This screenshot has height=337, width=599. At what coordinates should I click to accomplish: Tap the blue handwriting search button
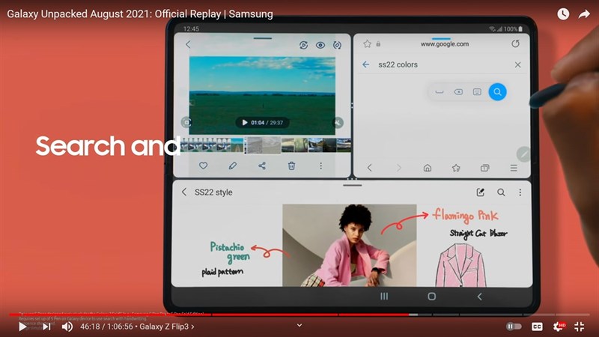click(497, 91)
